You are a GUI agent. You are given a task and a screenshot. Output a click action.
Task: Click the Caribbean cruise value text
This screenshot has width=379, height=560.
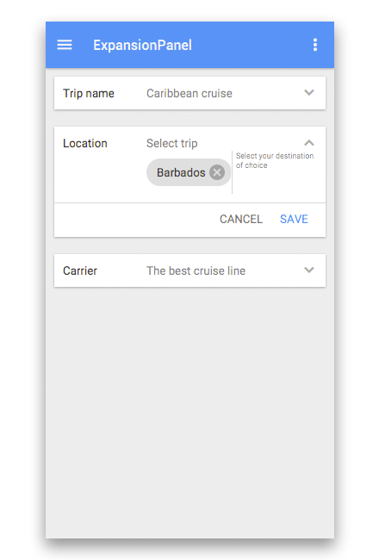(x=189, y=93)
